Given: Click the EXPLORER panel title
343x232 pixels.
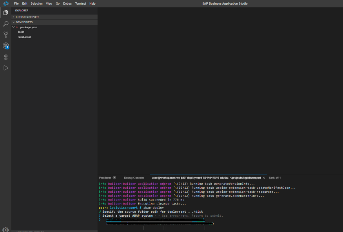Looking at the screenshot, I should point(22,11).
